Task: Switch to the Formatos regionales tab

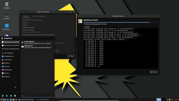Action: pyautogui.click(x=39, y=16)
